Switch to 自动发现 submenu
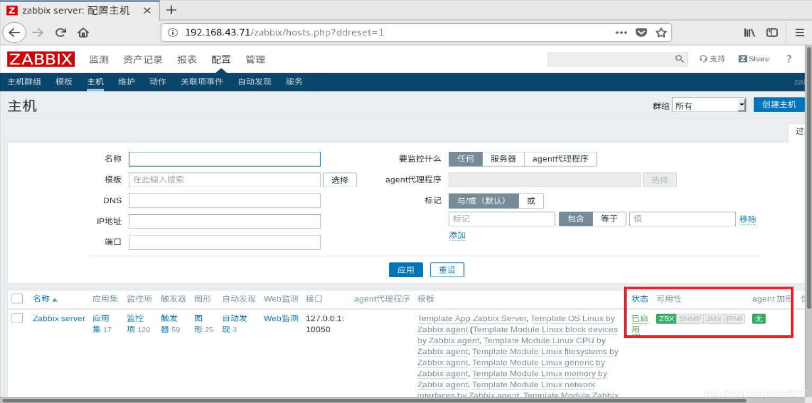812x403 pixels. point(255,81)
